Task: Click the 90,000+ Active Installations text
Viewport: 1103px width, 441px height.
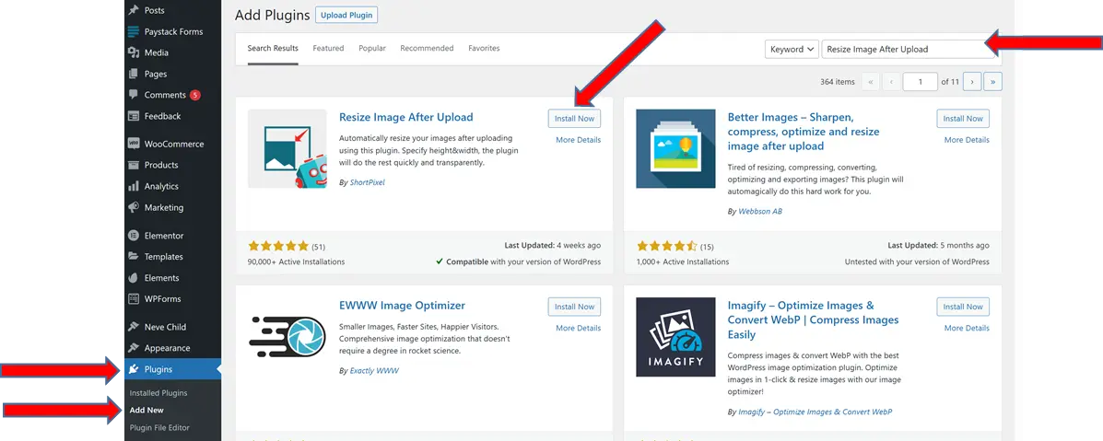Action: [x=297, y=261]
